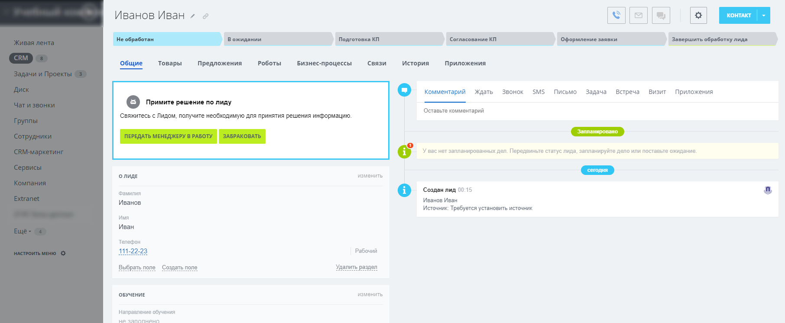Expand the КОНТАКТ button dropdown arrow
The image size is (785, 323).
tap(764, 16)
